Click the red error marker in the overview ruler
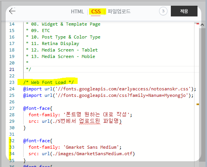Viewport: 207px width, 167px height. point(197,24)
